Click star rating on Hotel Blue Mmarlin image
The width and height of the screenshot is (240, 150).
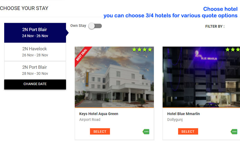(232, 49)
